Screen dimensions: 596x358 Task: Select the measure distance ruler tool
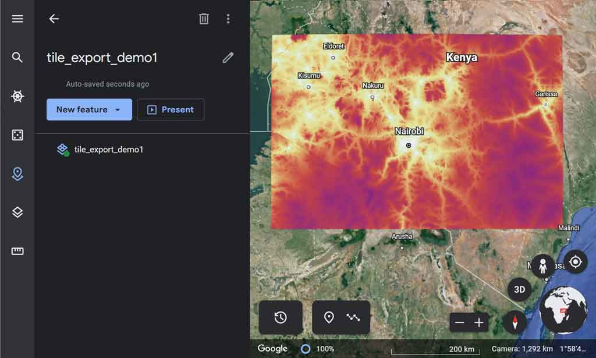(17, 251)
